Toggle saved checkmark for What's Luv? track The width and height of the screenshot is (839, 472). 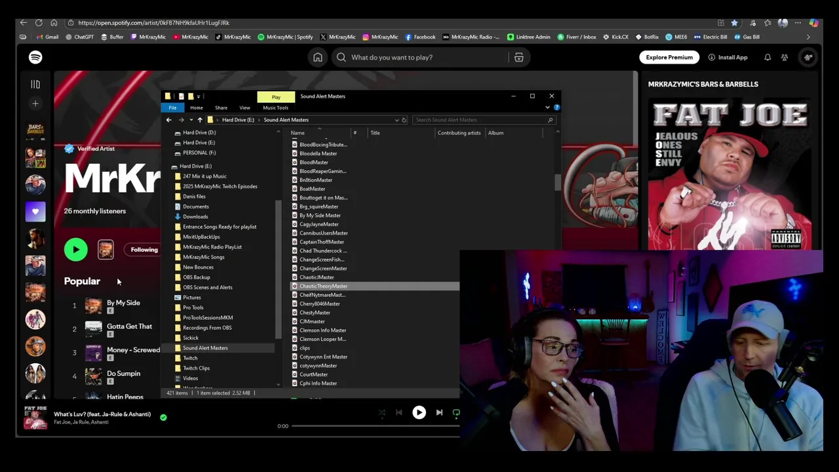[x=163, y=417]
